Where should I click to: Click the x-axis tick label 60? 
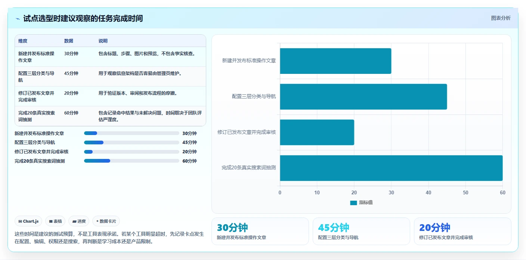(502, 192)
